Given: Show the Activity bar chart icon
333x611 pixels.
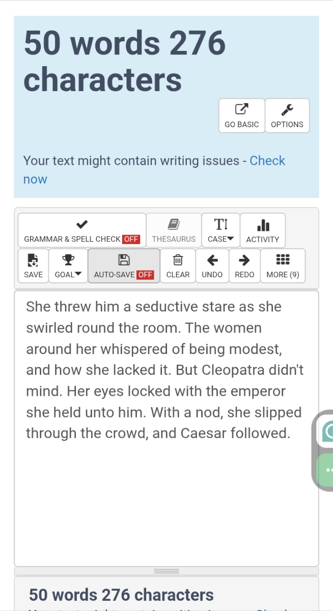Looking at the screenshot, I should [x=263, y=224].
